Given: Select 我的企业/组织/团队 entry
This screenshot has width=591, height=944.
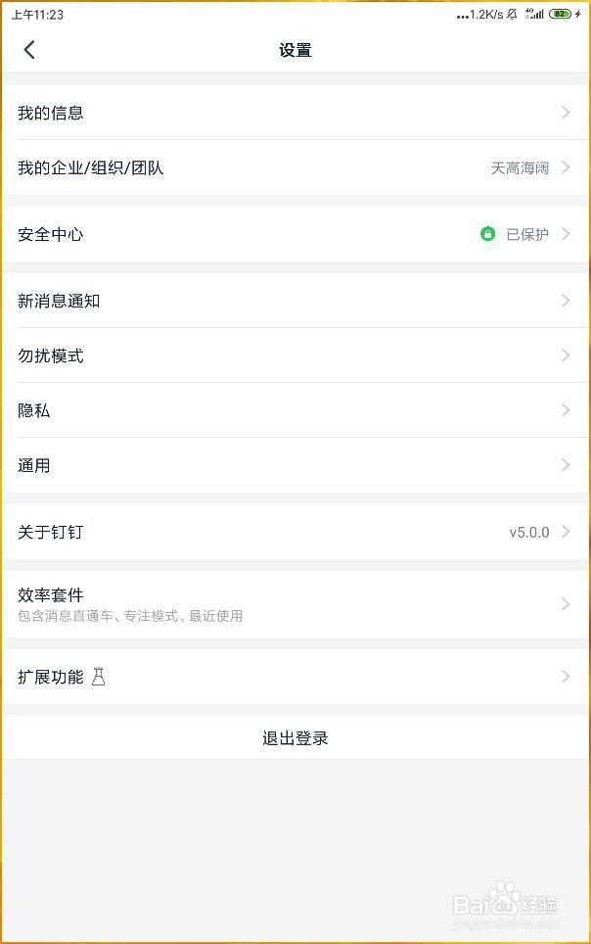Looking at the screenshot, I should [x=91, y=167].
